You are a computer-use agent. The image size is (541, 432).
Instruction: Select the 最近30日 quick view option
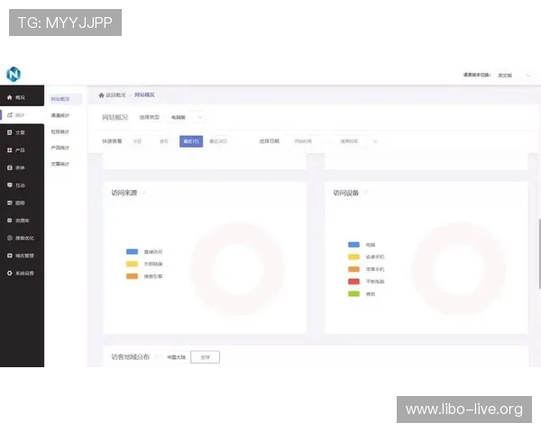point(218,141)
